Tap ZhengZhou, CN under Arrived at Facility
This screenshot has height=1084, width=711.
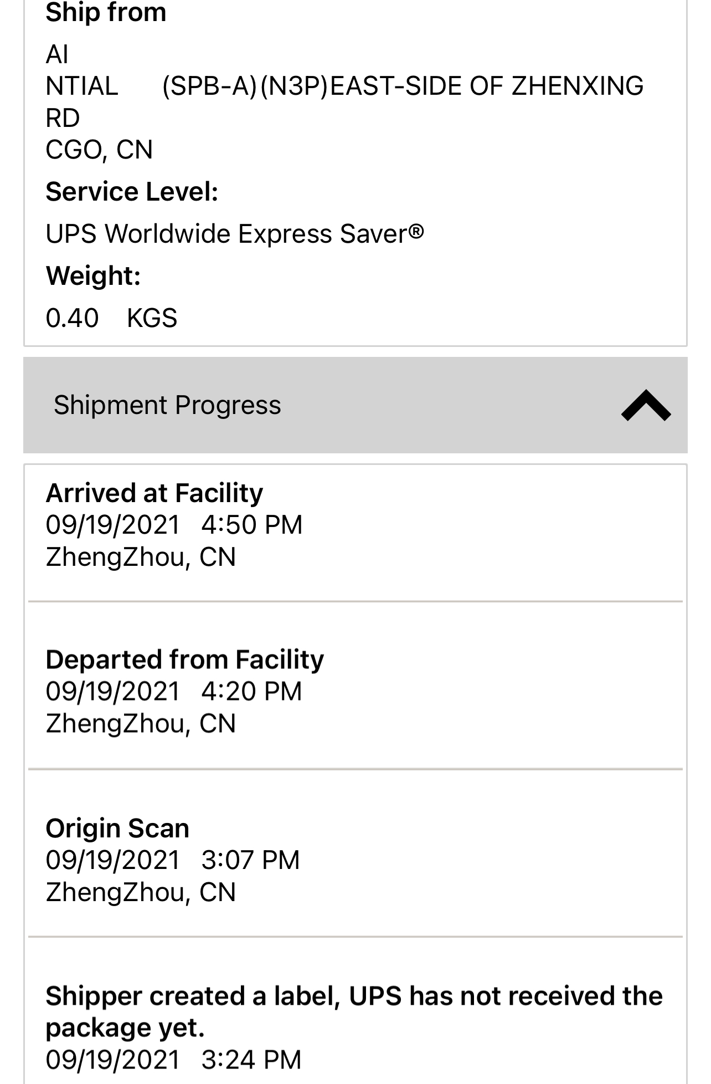pyautogui.click(x=141, y=557)
